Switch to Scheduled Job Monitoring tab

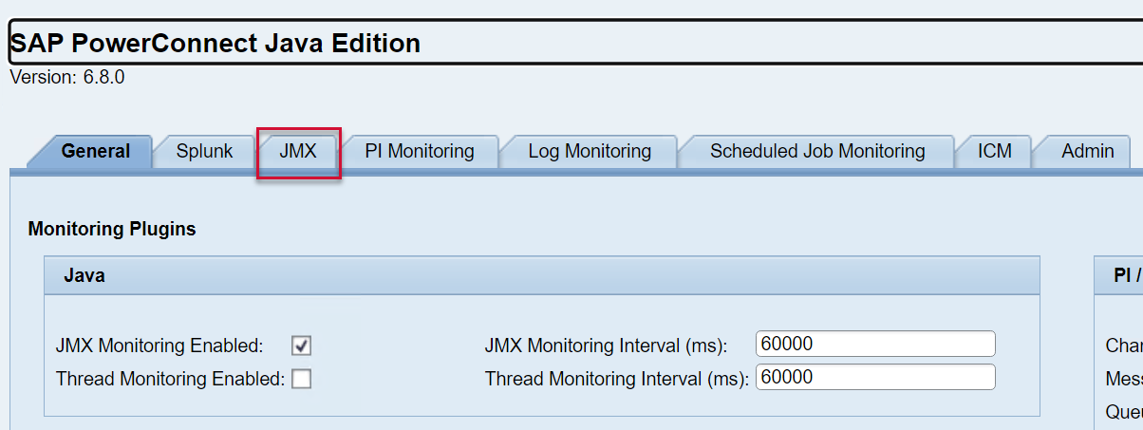pyautogui.click(x=817, y=151)
